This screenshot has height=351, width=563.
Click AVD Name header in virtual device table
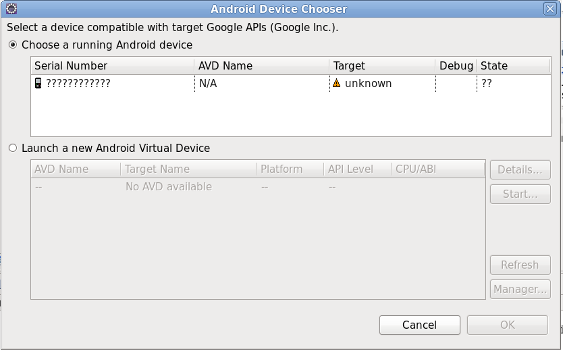coord(76,169)
